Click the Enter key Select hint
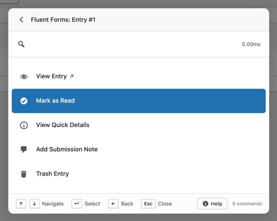Image resolution: width=277 pixels, height=221 pixels. (x=77, y=204)
